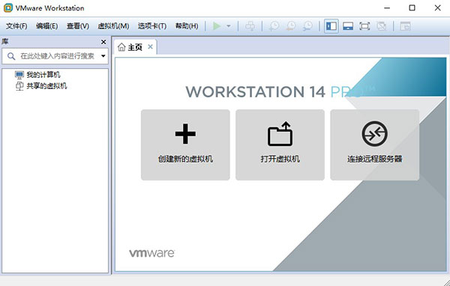Click the green power-on play button

click(217, 26)
